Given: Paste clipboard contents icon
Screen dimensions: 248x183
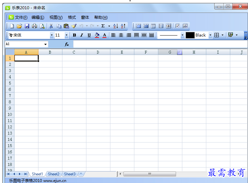Looking at the screenshot, I should tap(66, 26).
